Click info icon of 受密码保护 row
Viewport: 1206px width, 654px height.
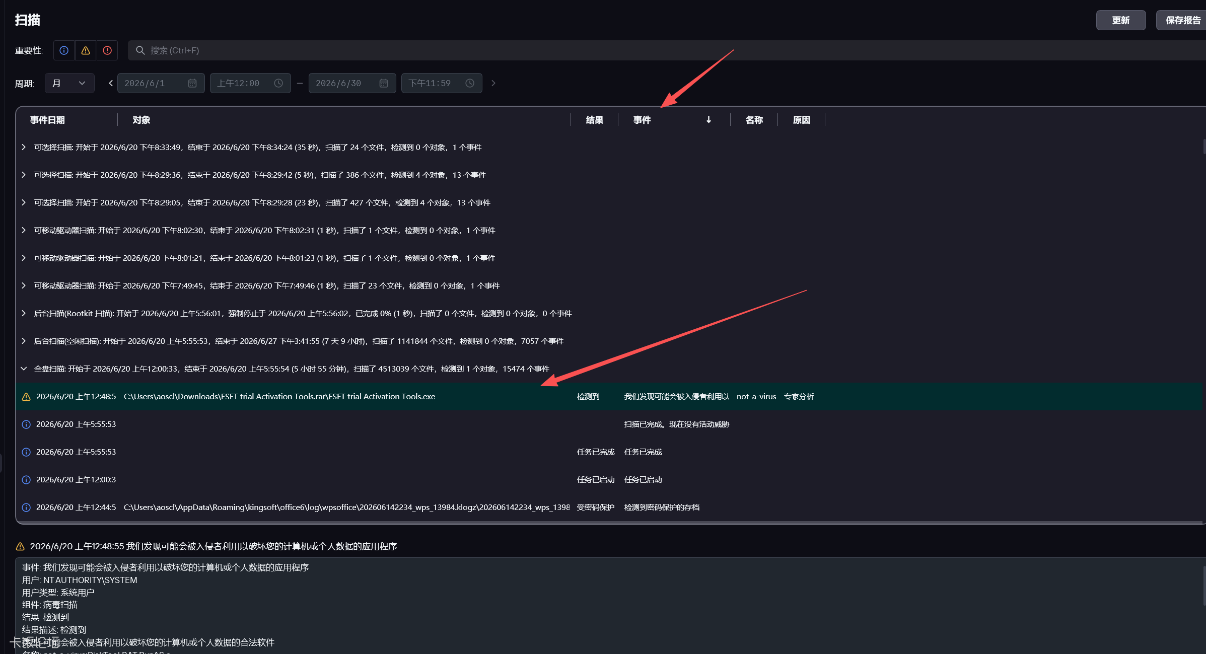[x=26, y=507]
